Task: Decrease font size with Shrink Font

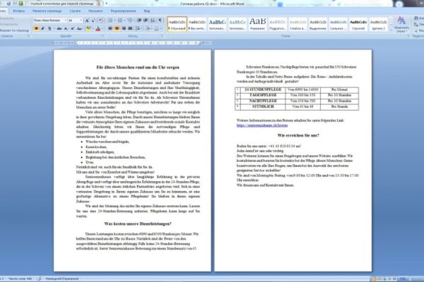Action: click(93, 20)
